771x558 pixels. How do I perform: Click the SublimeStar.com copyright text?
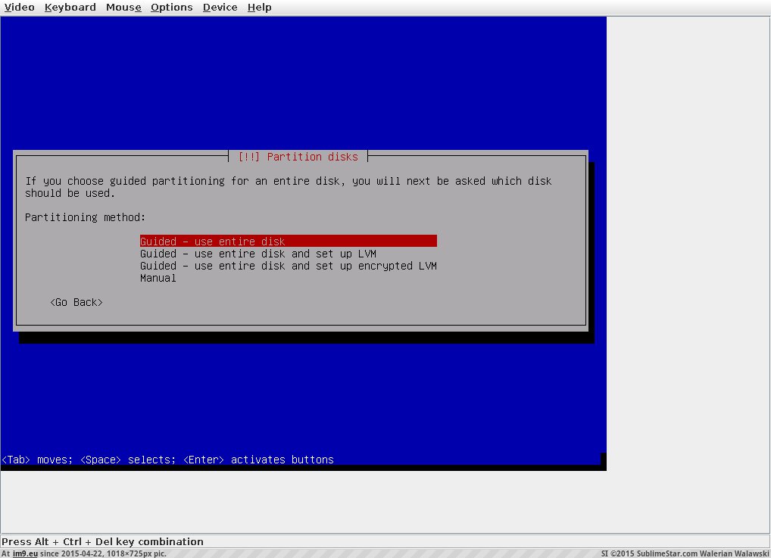(685, 553)
